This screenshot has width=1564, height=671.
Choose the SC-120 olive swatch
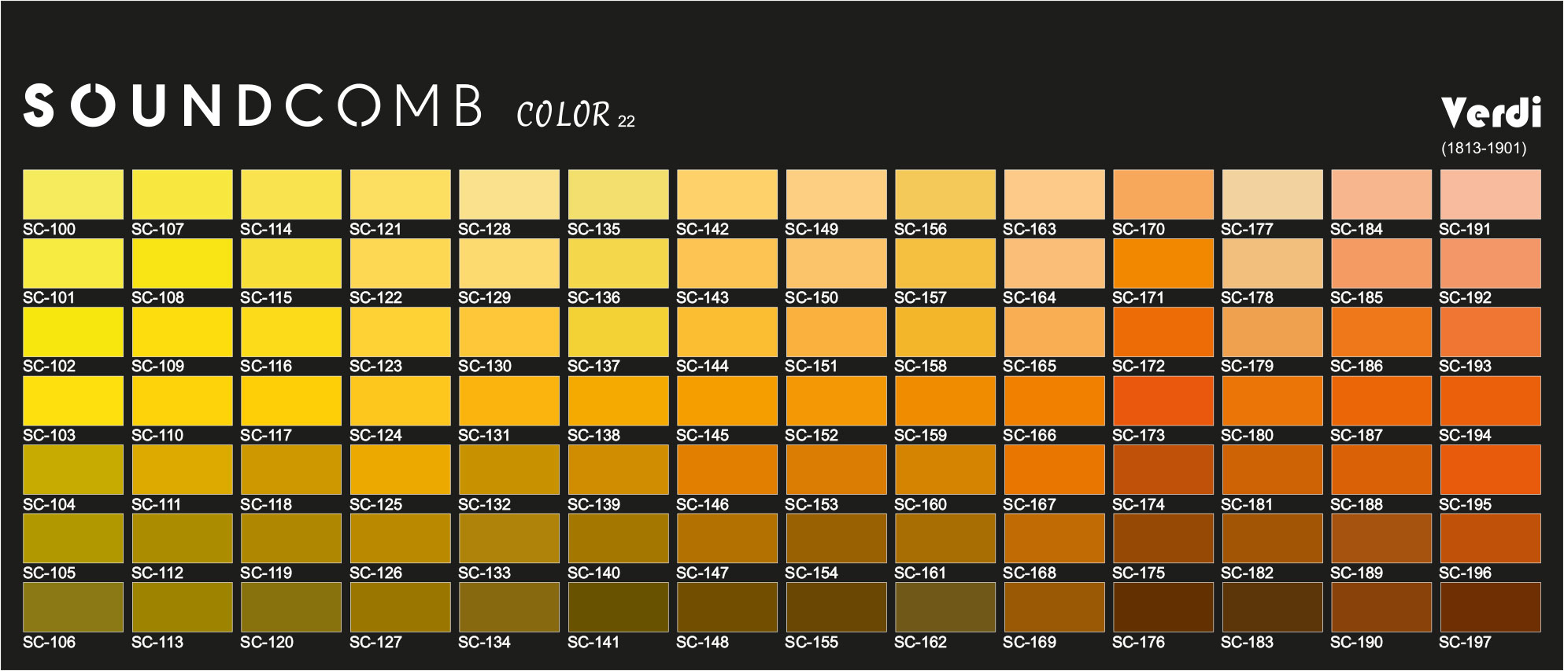(291, 607)
